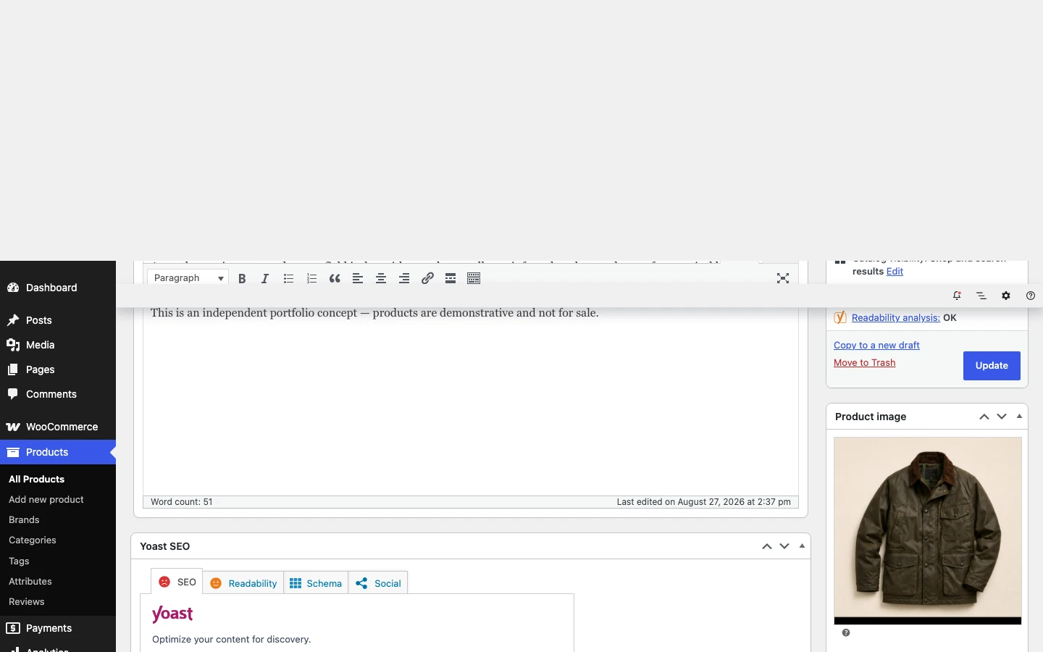The height and width of the screenshot is (652, 1043).
Task: Toggle the editor toolbar kitchen sink
Action: 474,278
